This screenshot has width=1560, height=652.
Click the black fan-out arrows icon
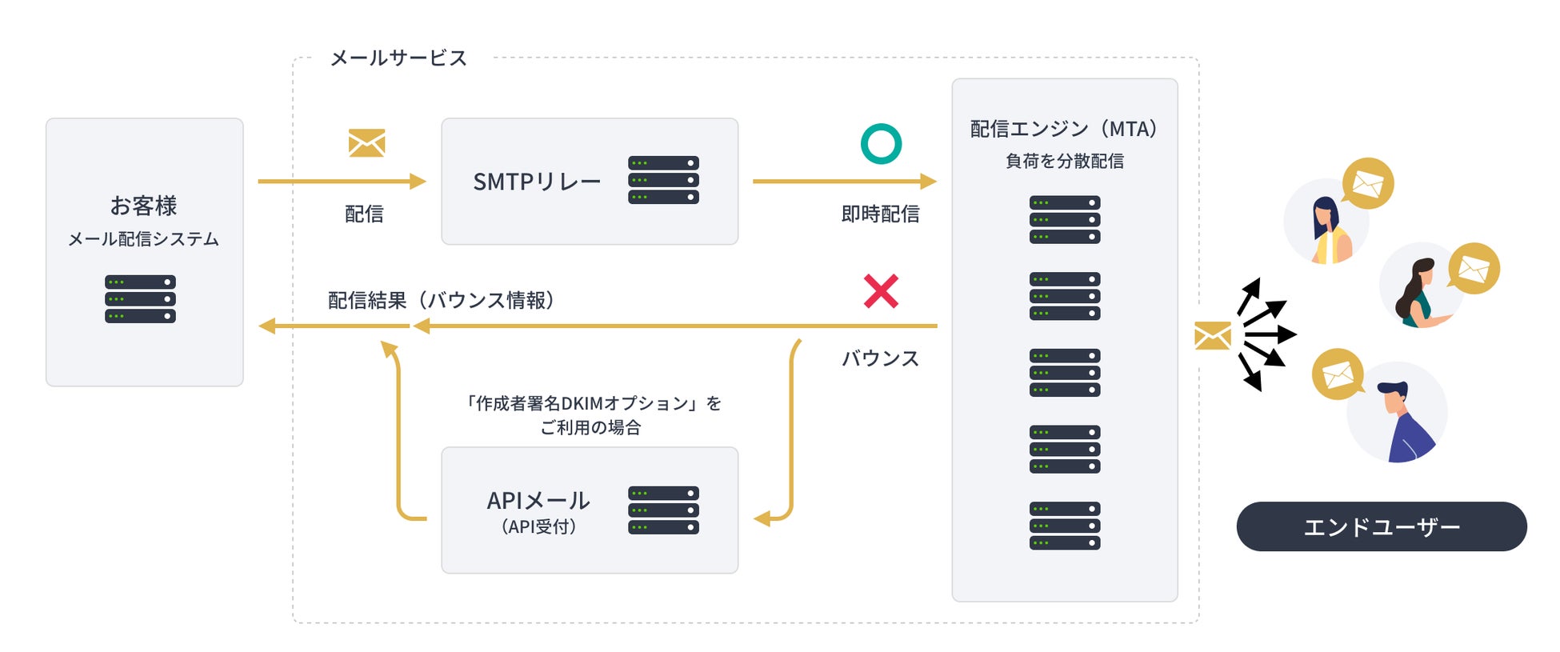coord(1264,334)
